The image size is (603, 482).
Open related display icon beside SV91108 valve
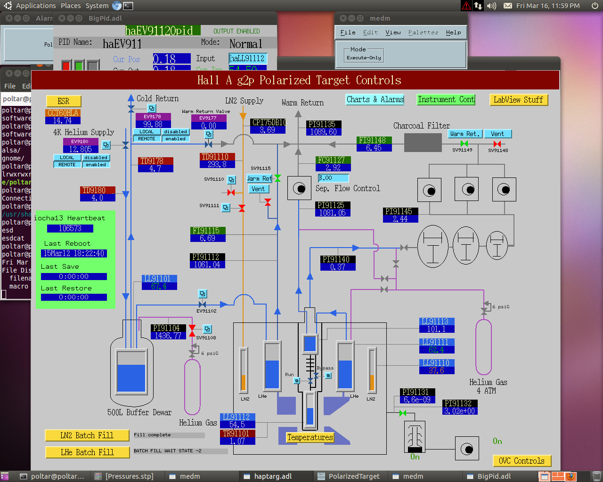tap(207, 329)
